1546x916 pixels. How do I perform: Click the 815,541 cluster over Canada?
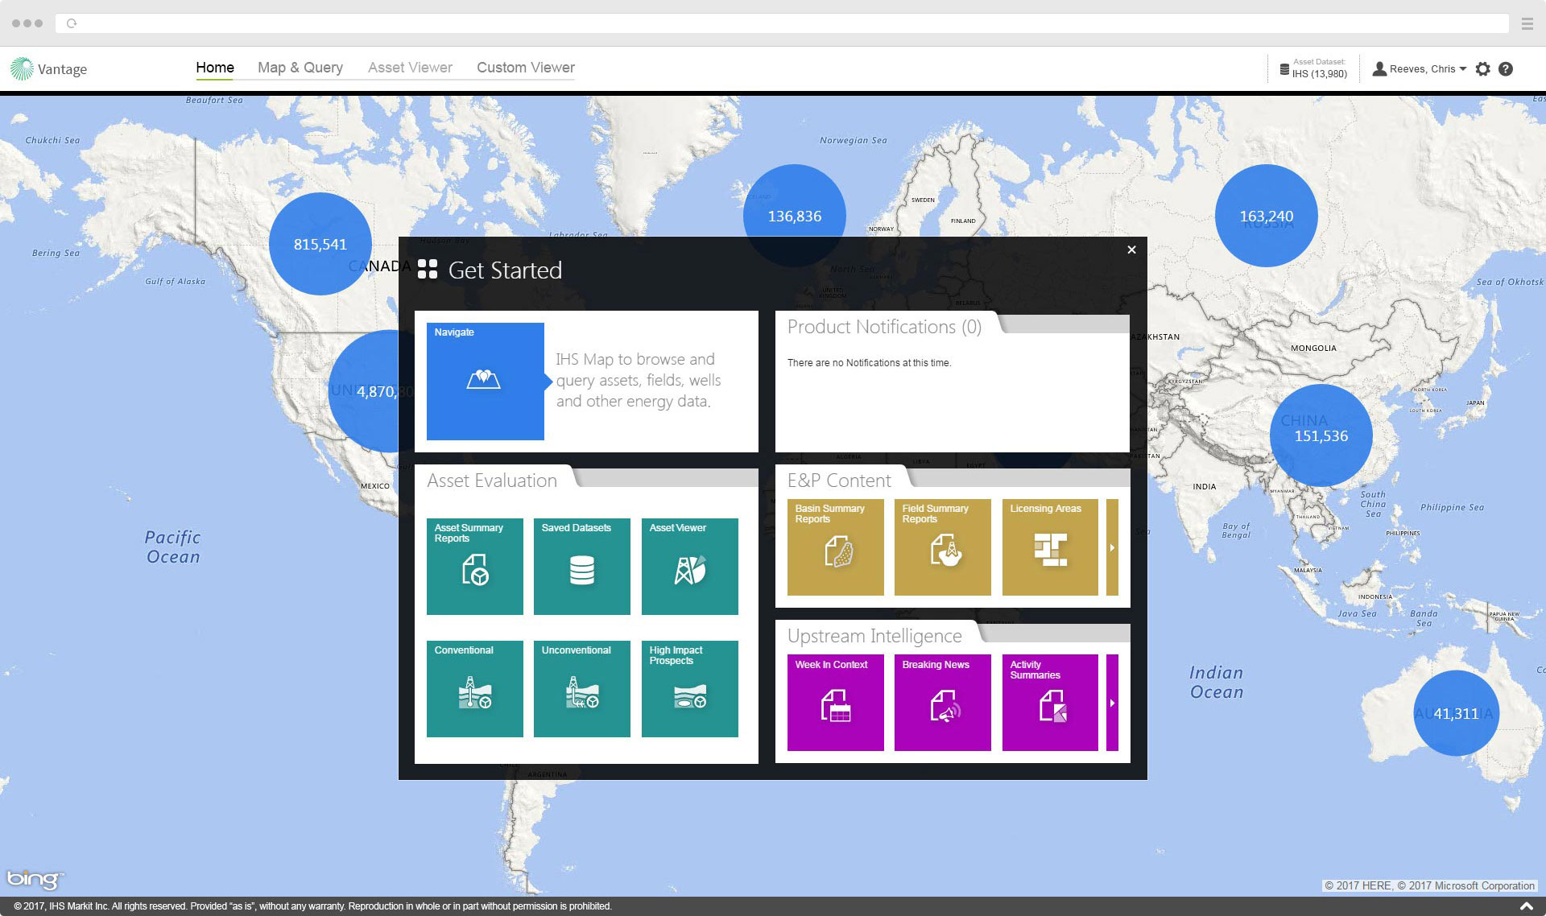coord(320,244)
